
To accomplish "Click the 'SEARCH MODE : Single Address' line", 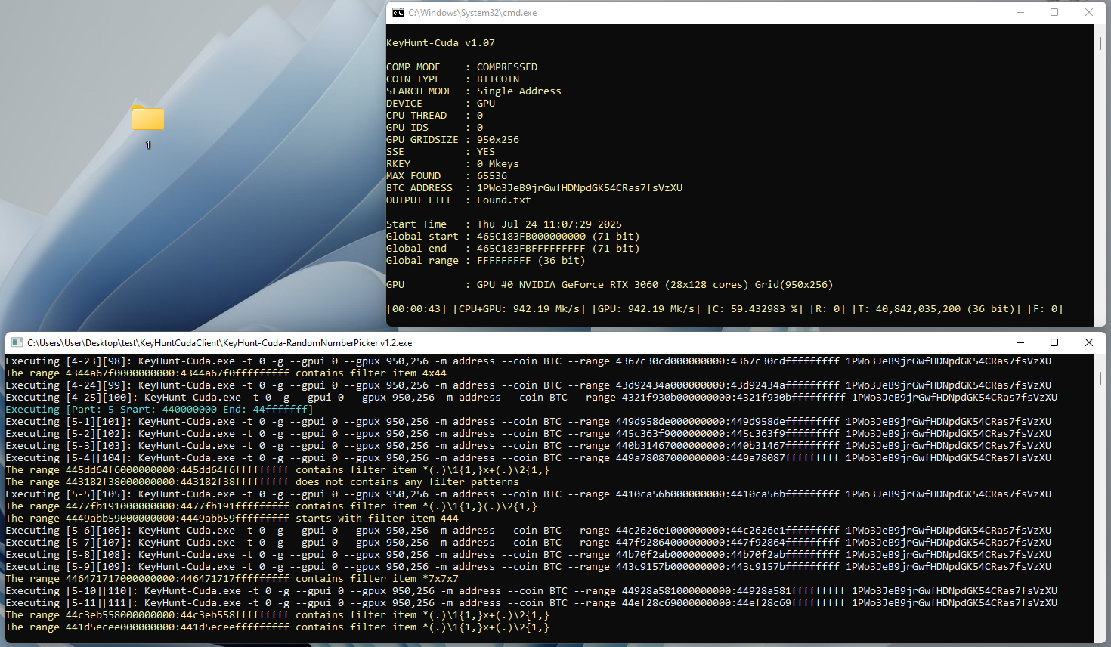I will pos(474,91).
